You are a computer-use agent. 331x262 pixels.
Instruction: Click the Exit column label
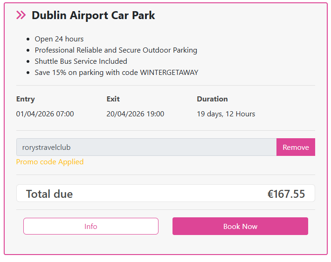113,99
